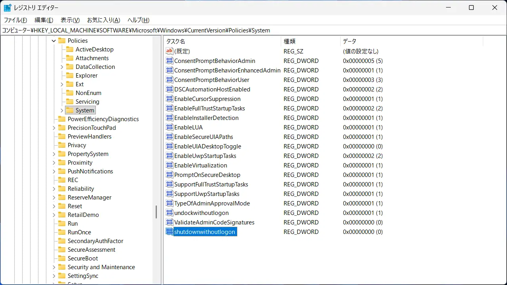
Task: Click the DWORD icon for EnableInstallerDetection
Action: (170, 118)
